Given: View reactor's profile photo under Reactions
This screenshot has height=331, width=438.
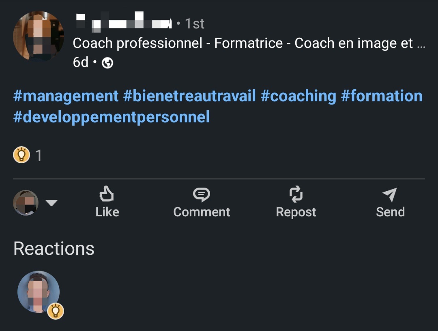Looking at the screenshot, I should click(x=39, y=292).
